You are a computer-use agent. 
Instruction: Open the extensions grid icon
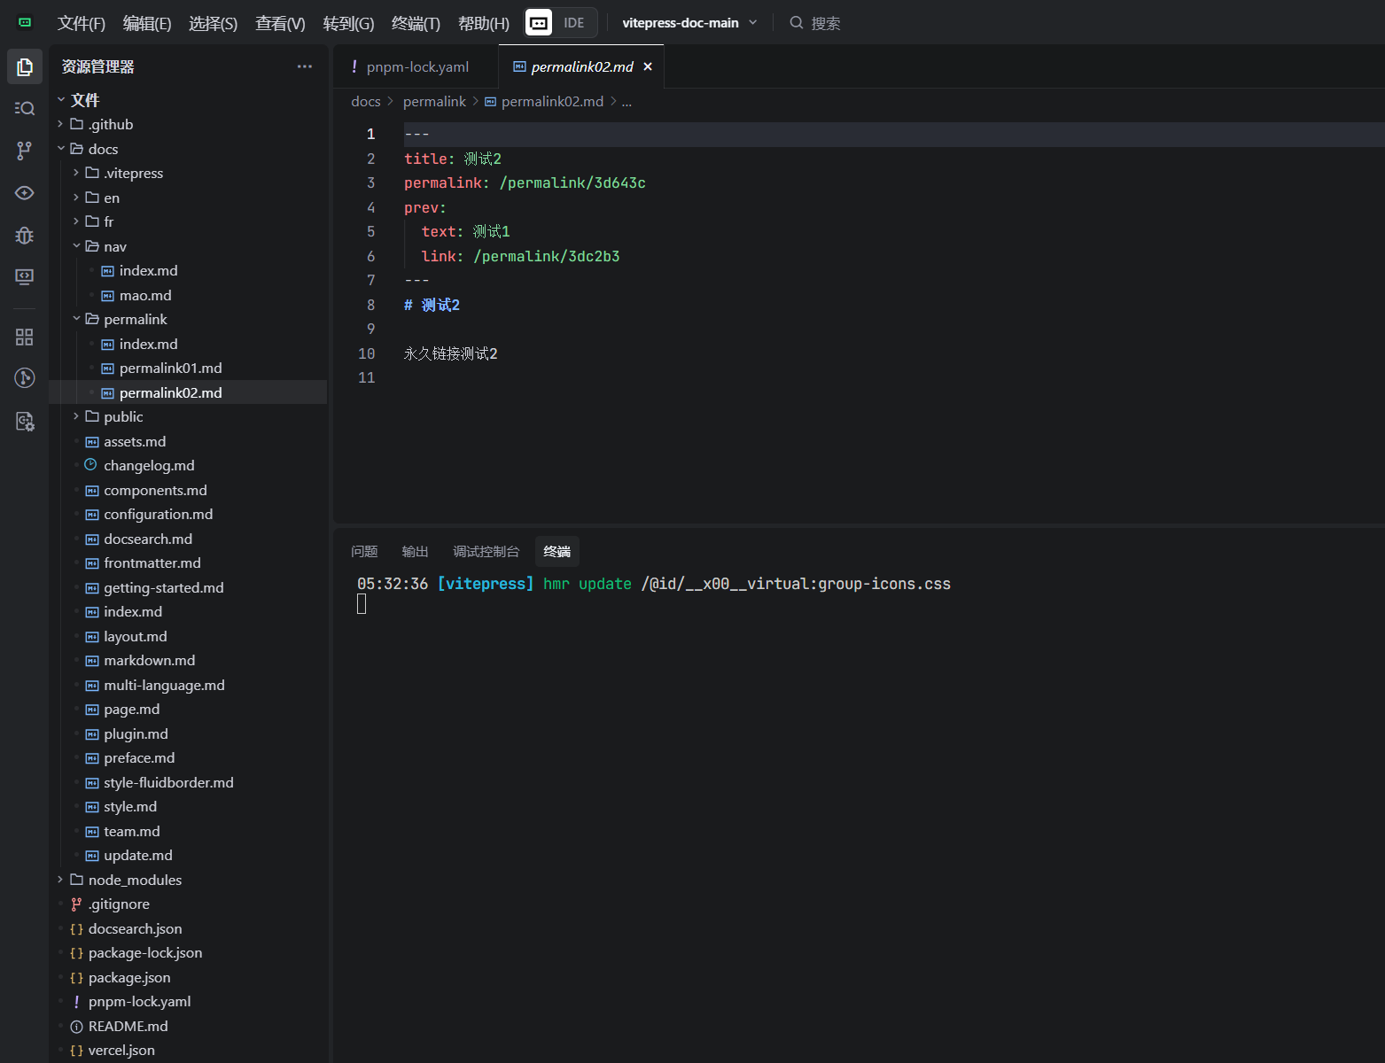[25, 338]
